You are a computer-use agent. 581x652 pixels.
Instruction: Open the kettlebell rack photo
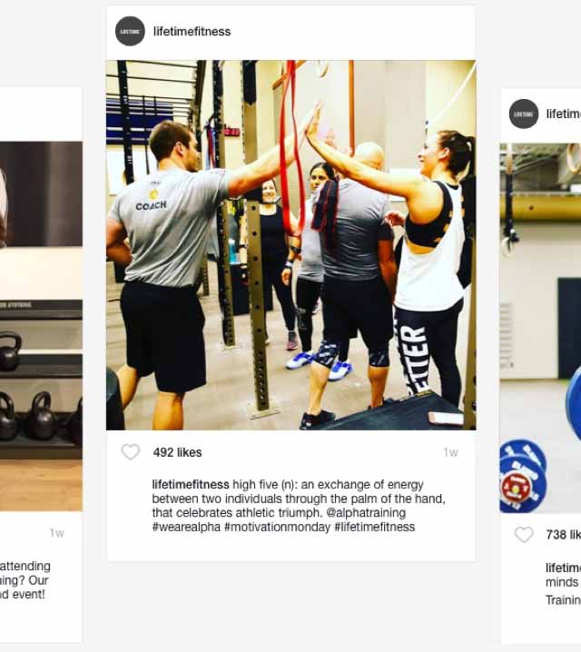[x=41, y=326]
